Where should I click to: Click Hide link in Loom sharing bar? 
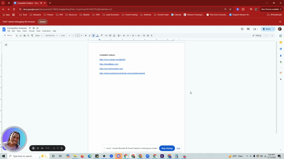point(178,148)
